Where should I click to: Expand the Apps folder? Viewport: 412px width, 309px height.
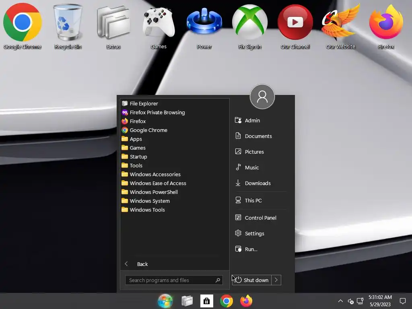(x=175, y=139)
